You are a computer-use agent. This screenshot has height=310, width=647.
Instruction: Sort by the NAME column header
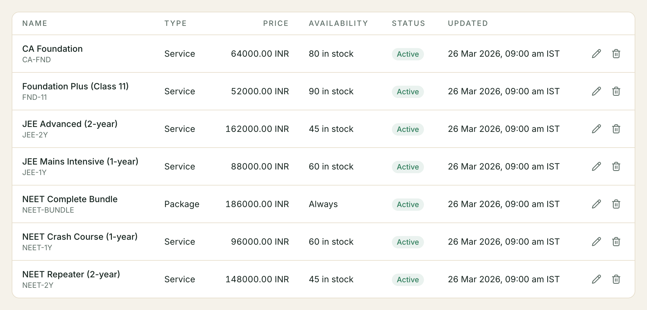[35, 23]
